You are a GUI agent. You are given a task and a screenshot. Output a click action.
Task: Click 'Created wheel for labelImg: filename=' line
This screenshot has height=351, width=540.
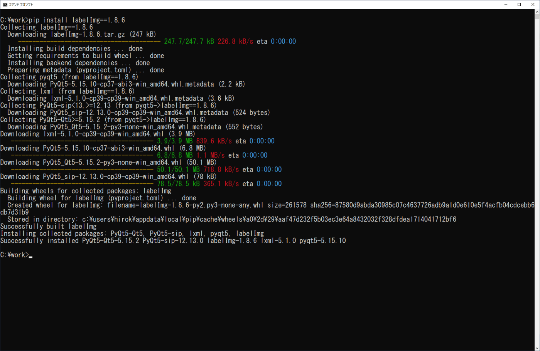pyautogui.click(x=271, y=205)
